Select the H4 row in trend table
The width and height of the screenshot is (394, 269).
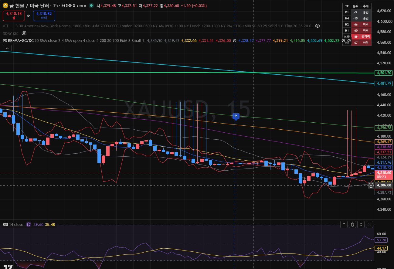pyautogui.click(x=357, y=18)
